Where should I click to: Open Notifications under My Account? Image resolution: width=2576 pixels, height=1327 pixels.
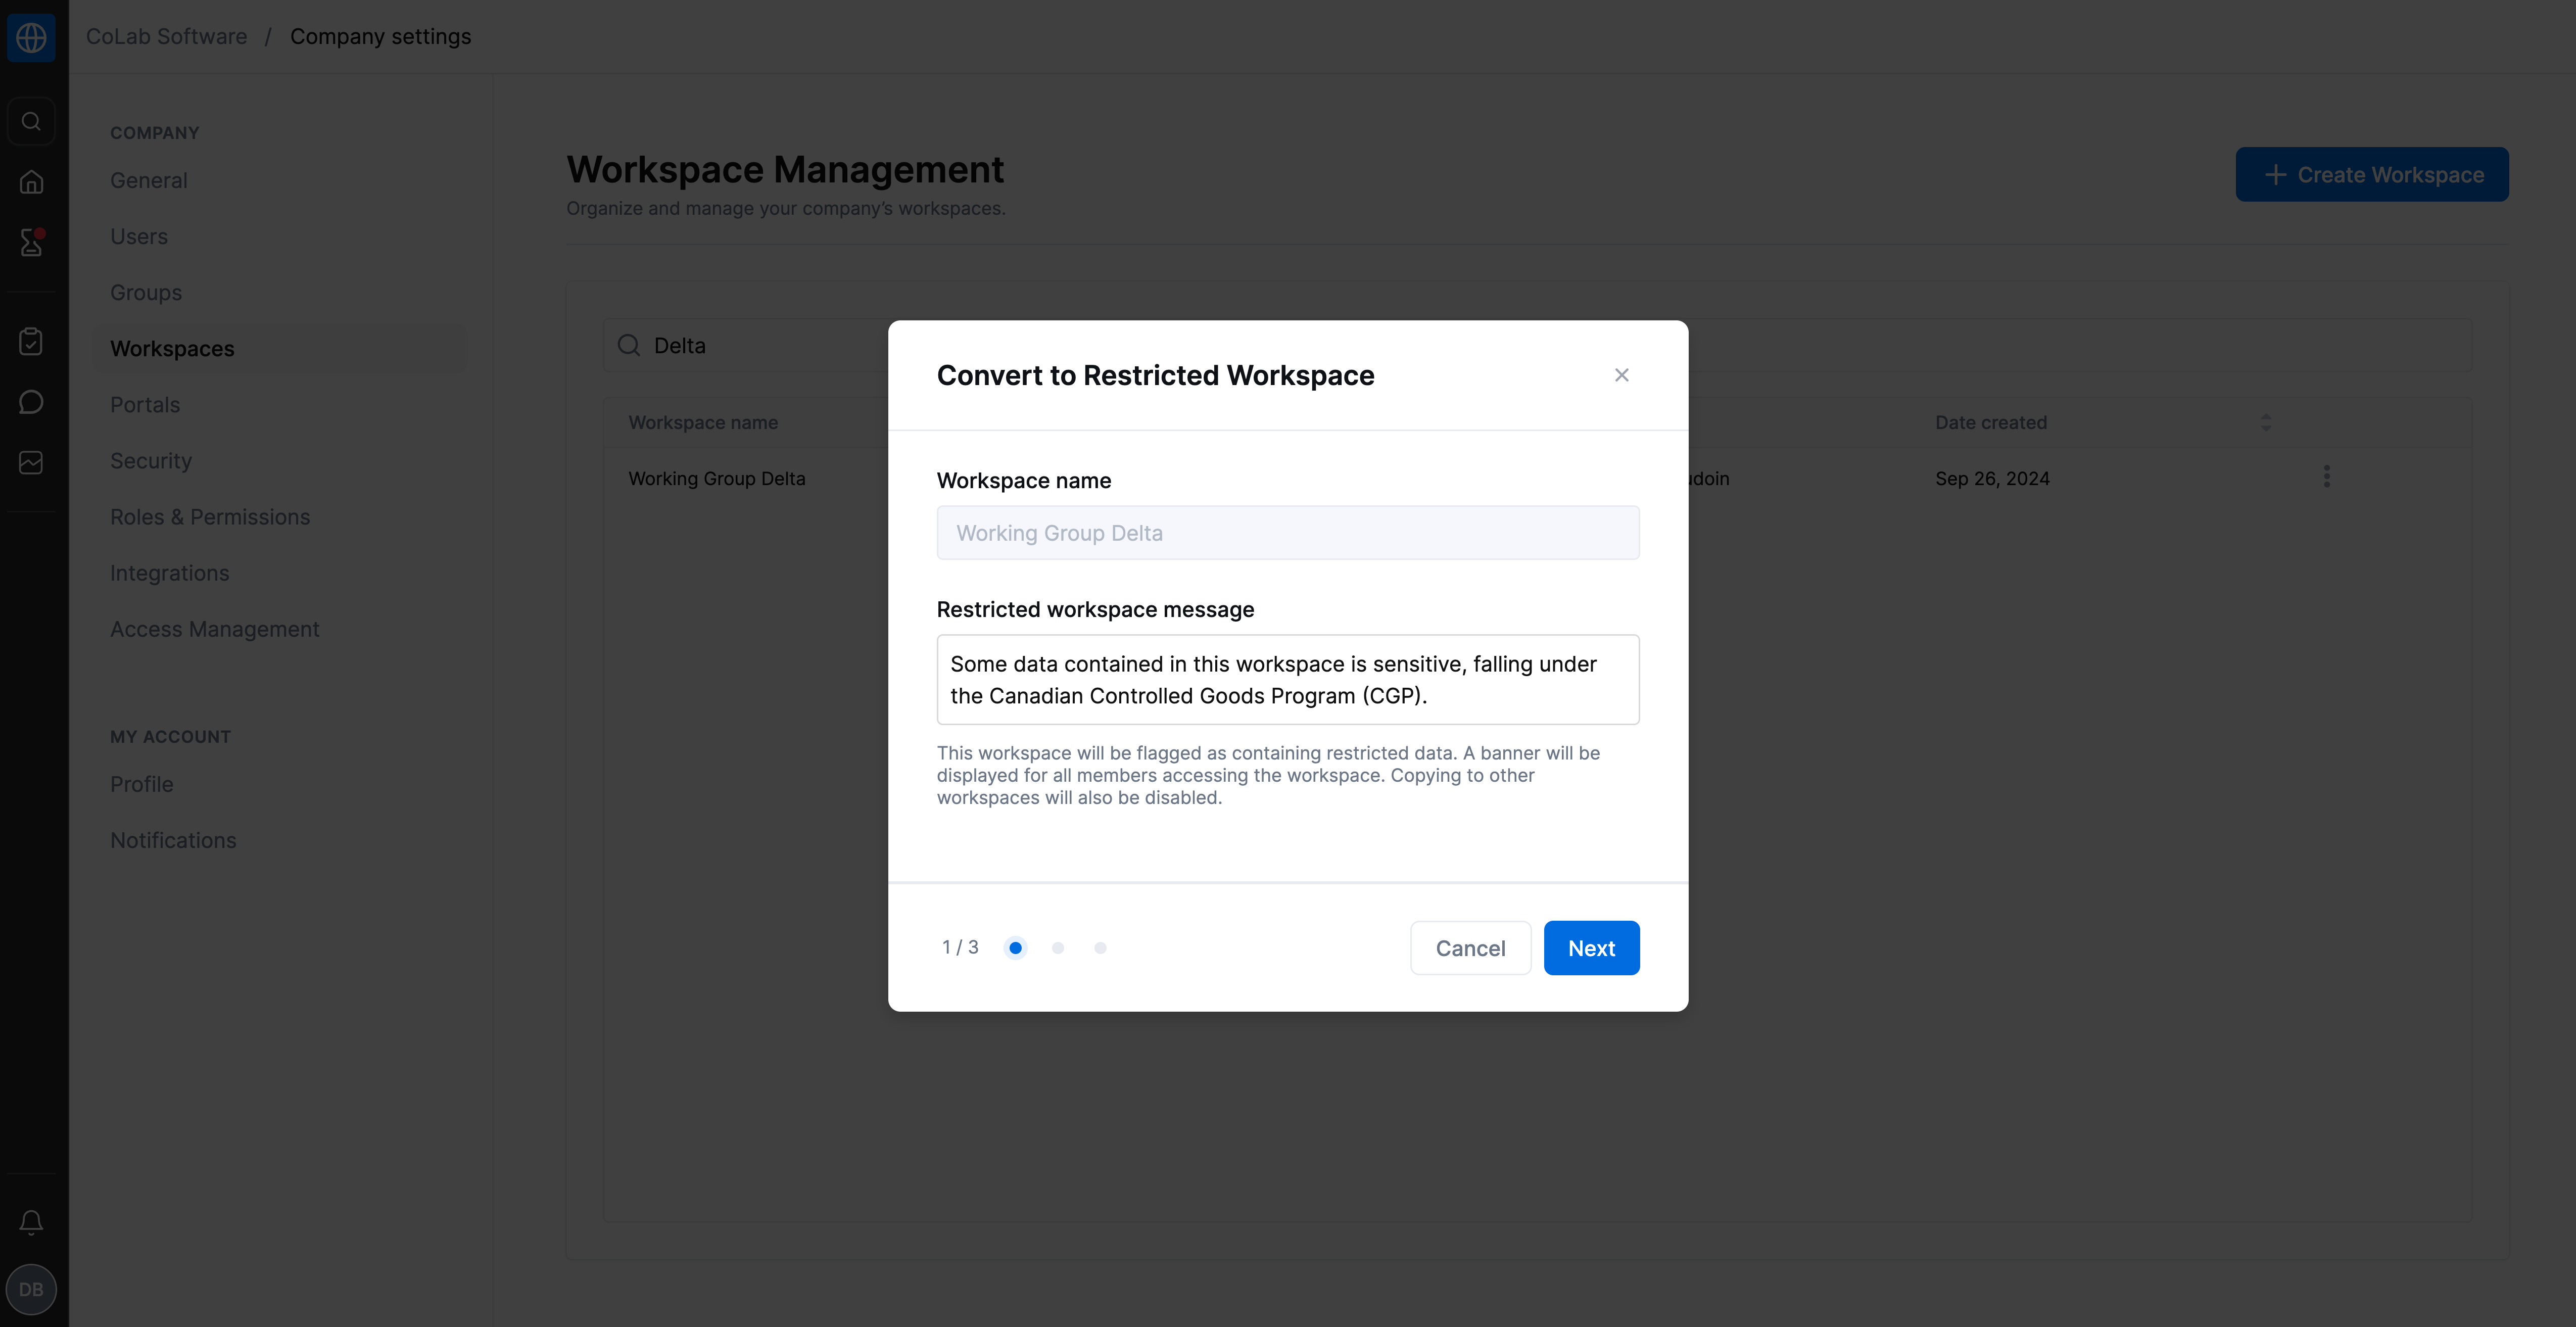173,840
